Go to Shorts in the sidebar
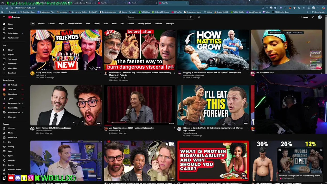The width and height of the screenshot is (327, 184). pos(10,29)
